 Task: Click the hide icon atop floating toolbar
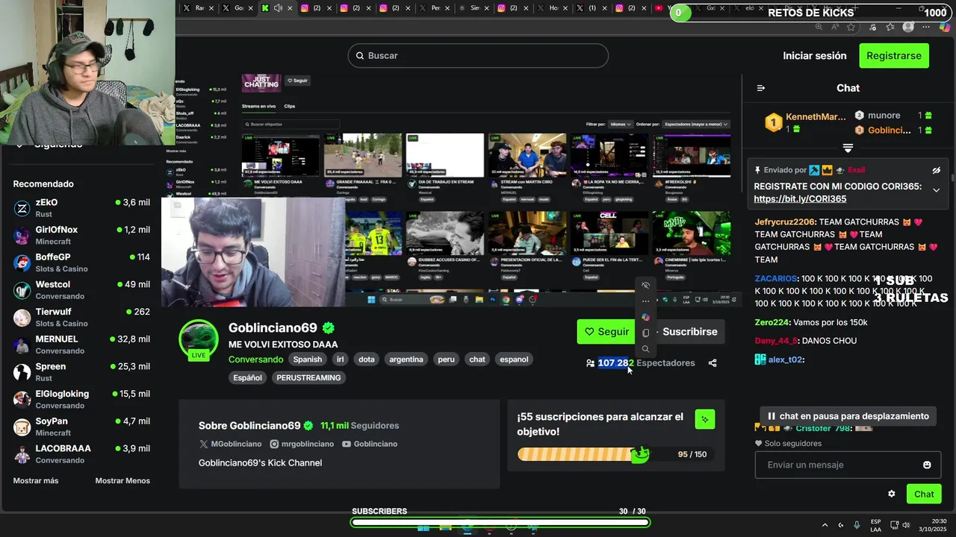pos(645,286)
